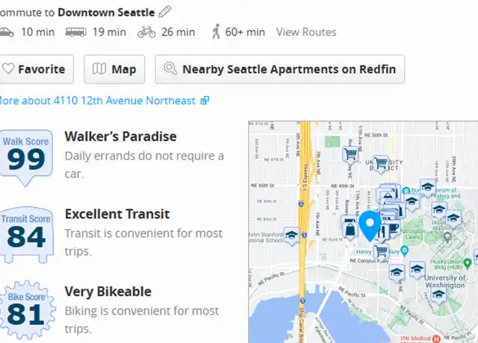This screenshot has height=343, width=478.
Task: Click the Favorite heart button
Action: tap(37, 69)
